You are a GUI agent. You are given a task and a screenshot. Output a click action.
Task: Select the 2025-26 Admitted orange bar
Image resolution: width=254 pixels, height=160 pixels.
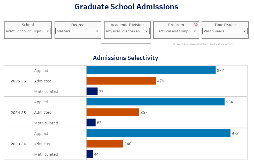click(x=121, y=81)
